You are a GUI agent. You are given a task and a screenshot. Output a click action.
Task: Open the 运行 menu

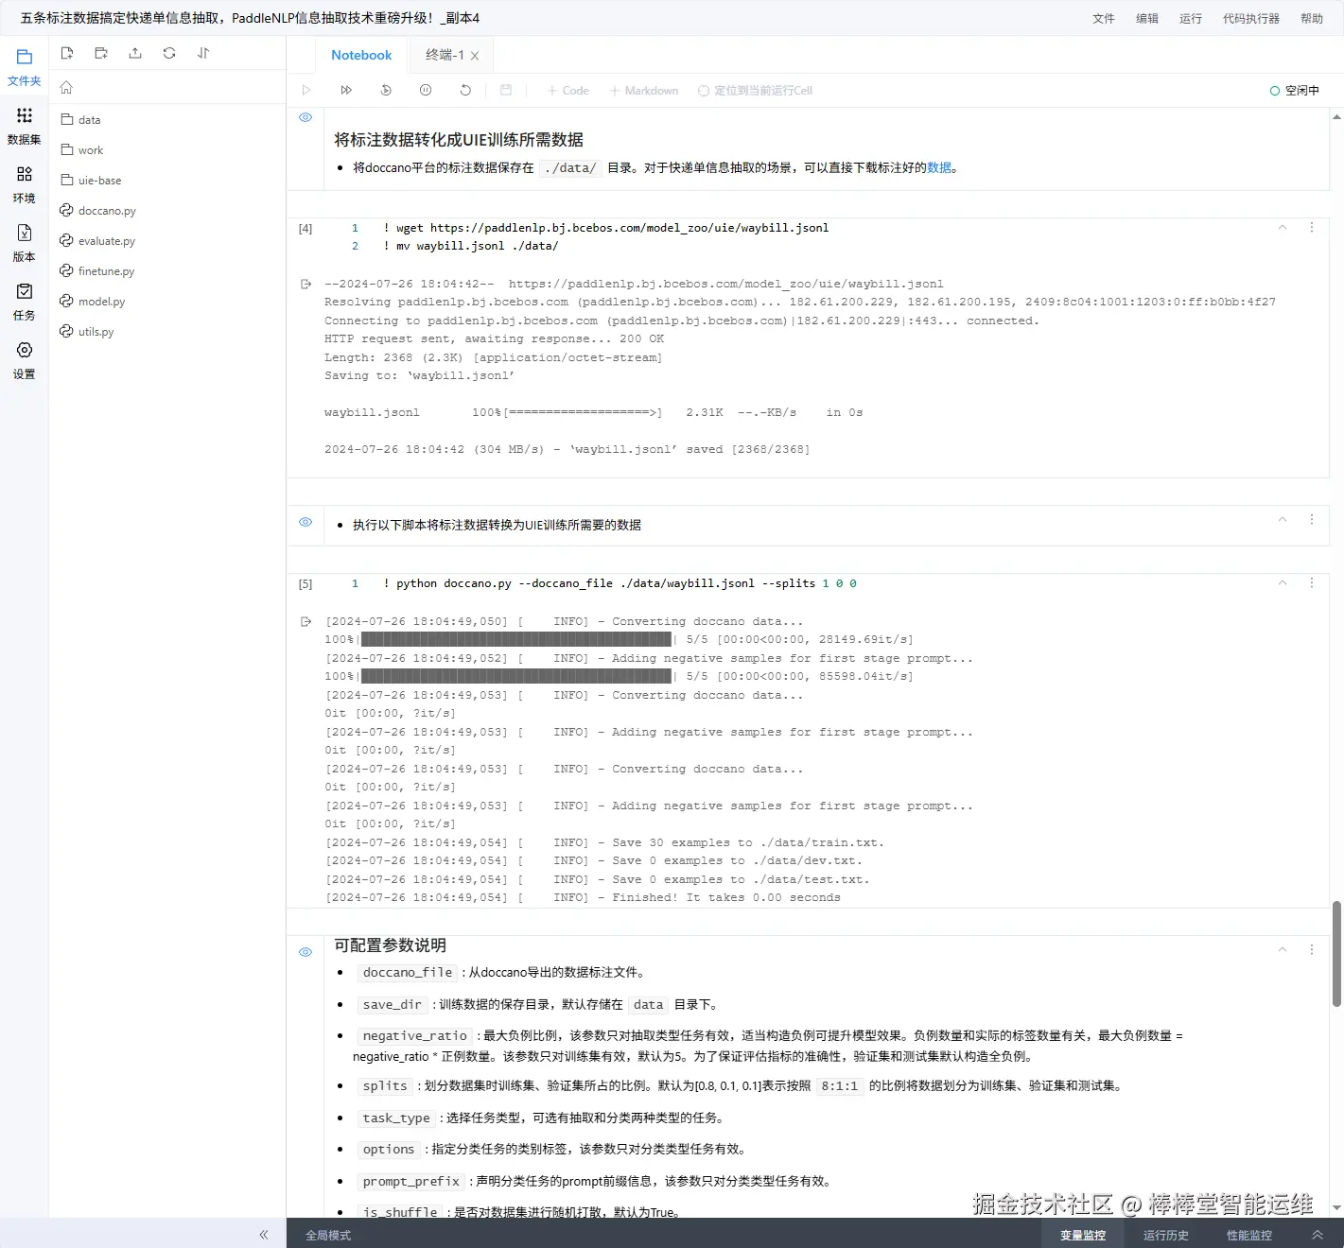point(1191,18)
